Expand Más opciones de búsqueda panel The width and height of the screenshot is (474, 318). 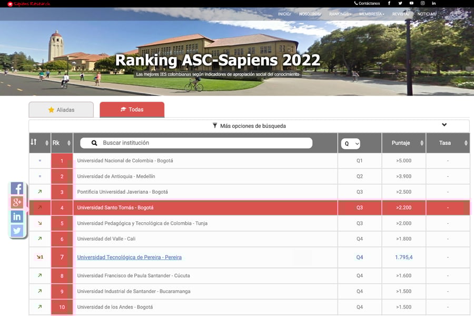(249, 126)
